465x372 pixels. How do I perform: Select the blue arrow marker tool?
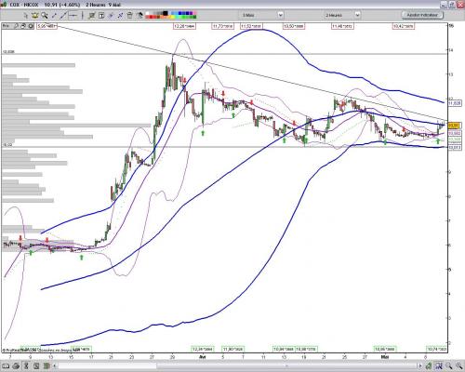point(111,16)
